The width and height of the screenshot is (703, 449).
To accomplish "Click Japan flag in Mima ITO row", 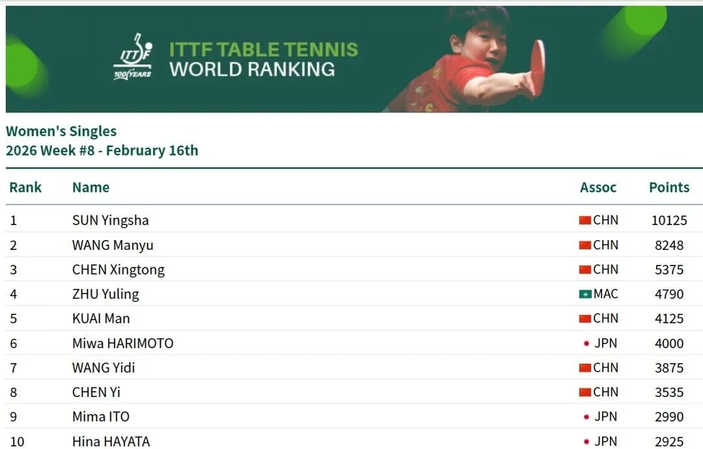I will [x=586, y=417].
